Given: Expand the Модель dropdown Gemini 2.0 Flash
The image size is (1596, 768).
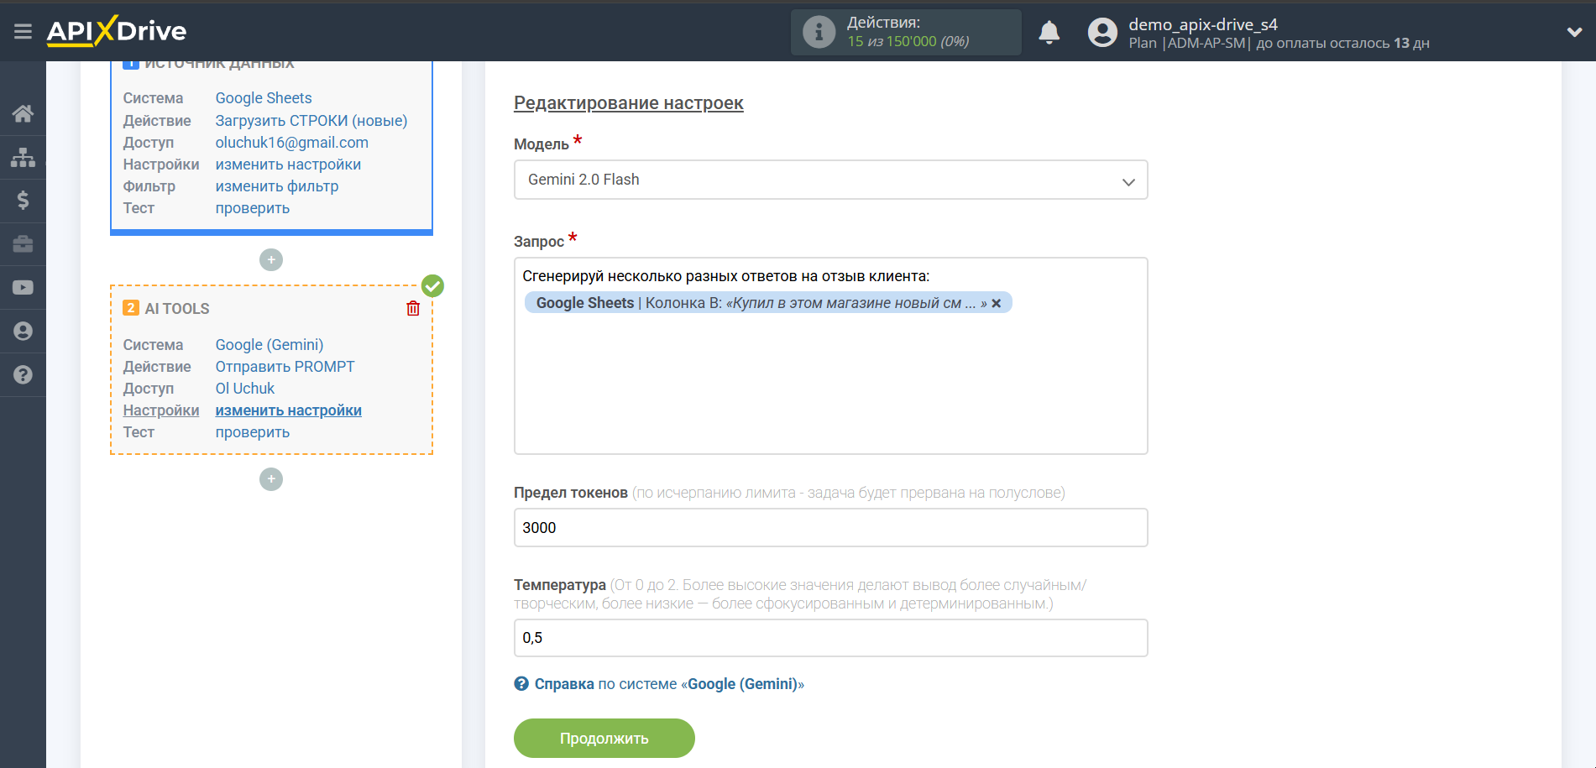Looking at the screenshot, I should click(830, 180).
